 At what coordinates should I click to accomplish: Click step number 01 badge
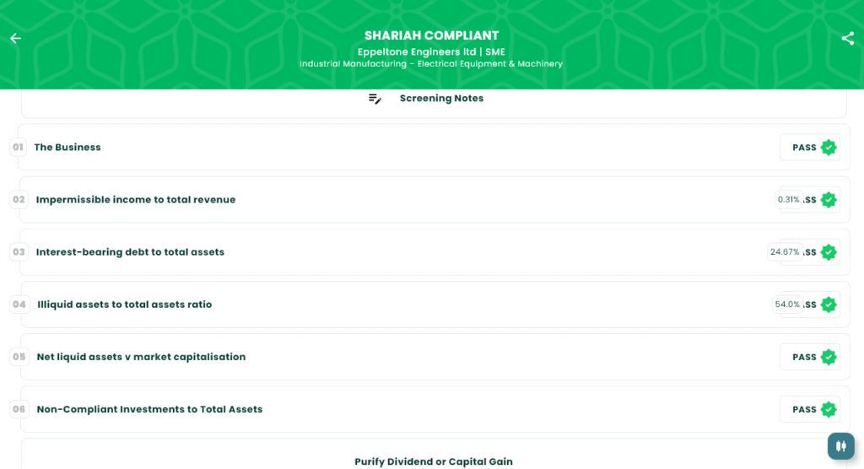coord(19,147)
